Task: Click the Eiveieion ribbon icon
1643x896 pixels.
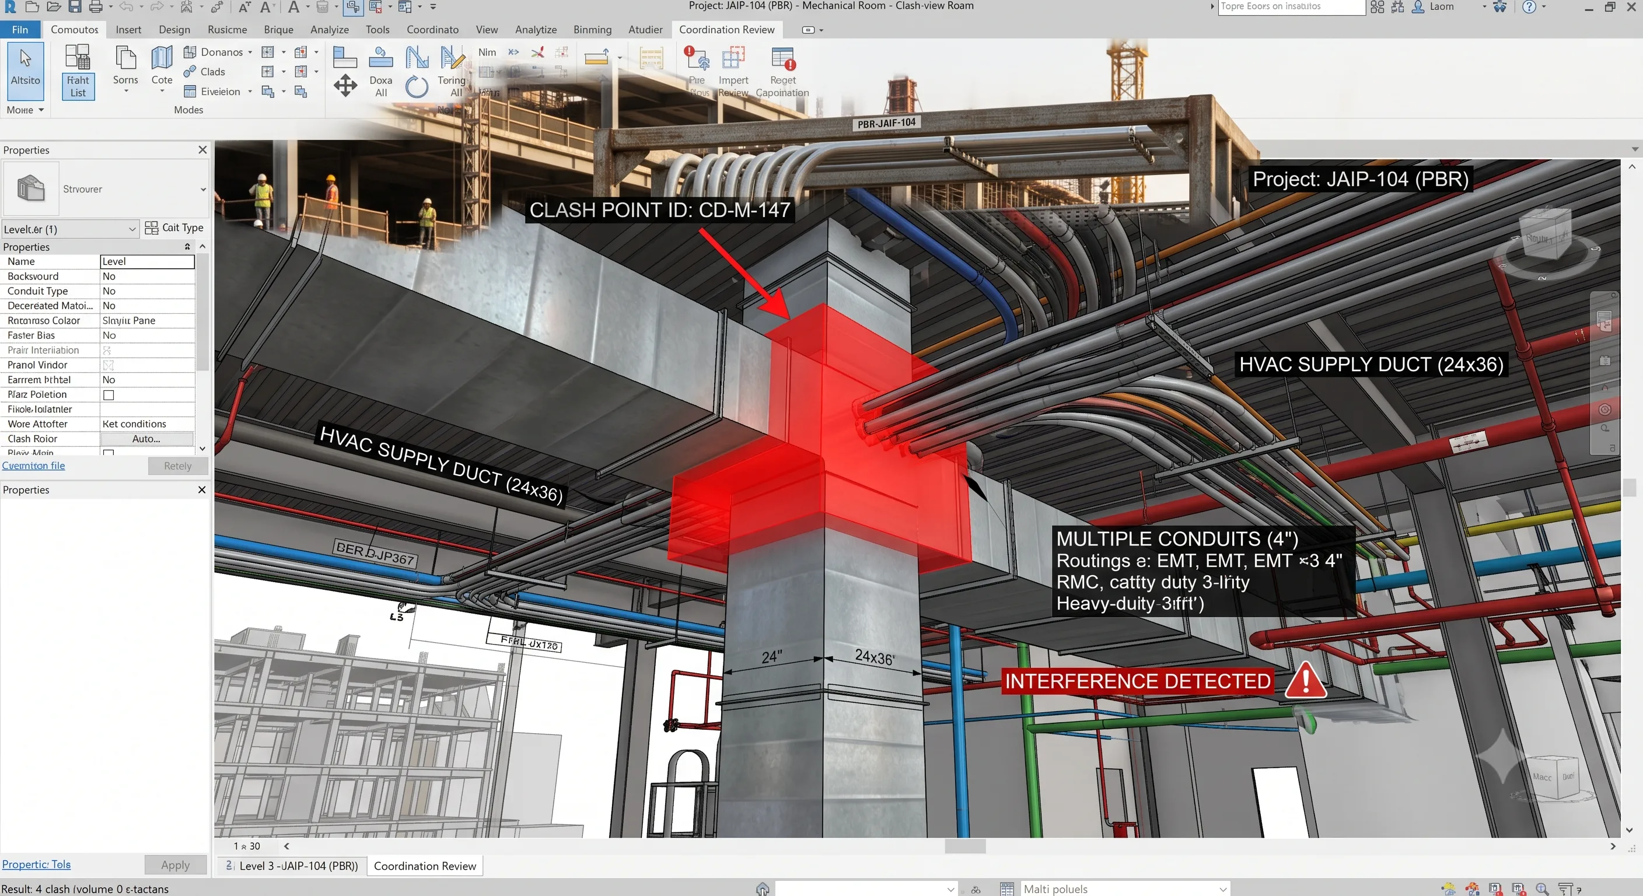Action: pos(190,91)
